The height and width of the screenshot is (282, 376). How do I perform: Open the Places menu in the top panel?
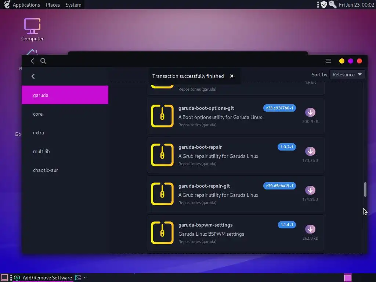(x=53, y=5)
